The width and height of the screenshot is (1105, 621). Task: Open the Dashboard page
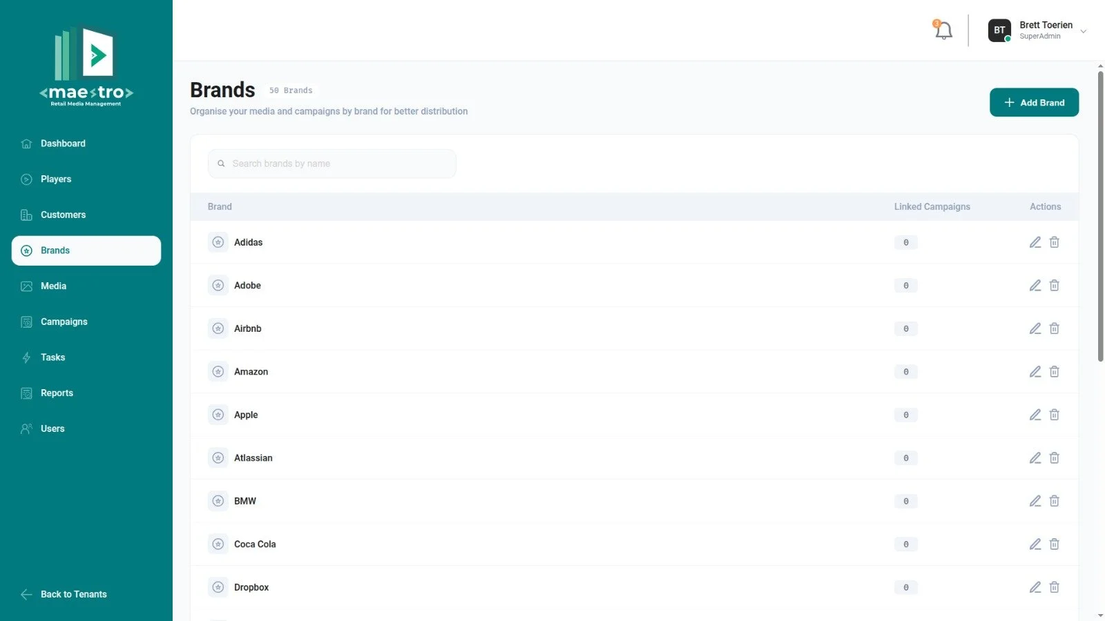86,144
